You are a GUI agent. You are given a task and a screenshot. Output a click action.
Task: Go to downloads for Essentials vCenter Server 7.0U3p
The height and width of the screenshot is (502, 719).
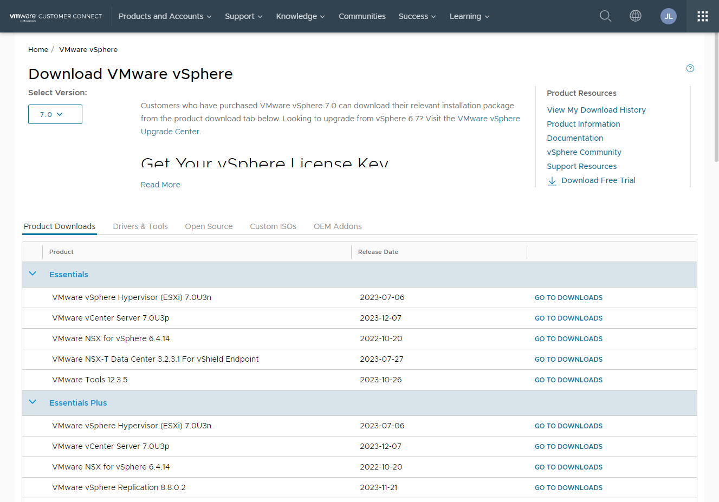(568, 318)
